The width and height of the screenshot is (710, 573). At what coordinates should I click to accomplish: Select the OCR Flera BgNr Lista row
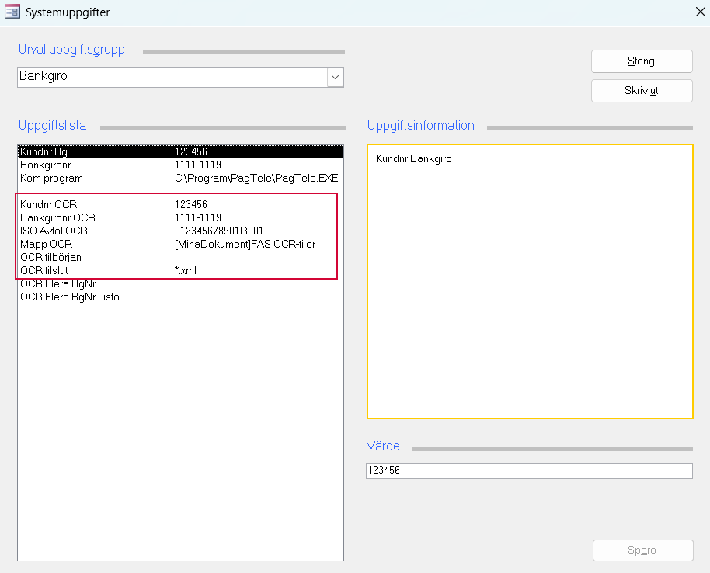(x=181, y=297)
